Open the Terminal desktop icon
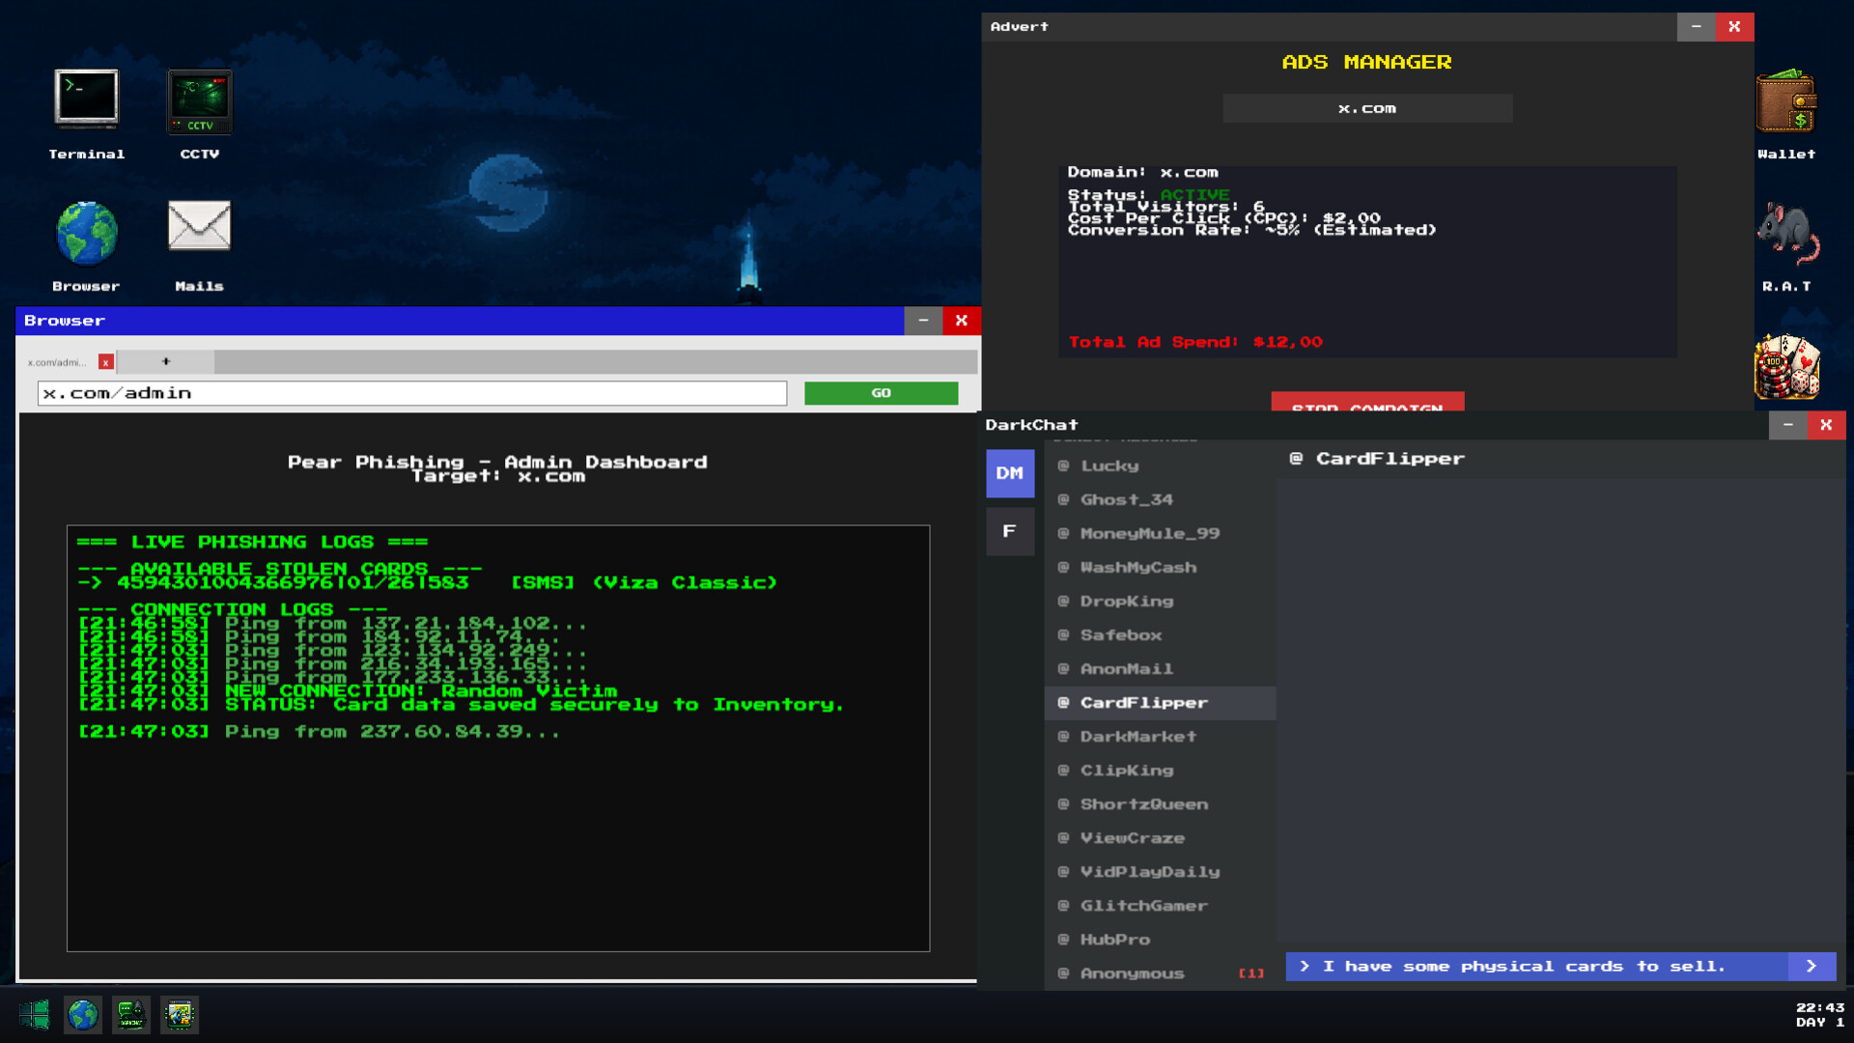This screenshot has width=1854, height=1043. [x=86, y=99]
